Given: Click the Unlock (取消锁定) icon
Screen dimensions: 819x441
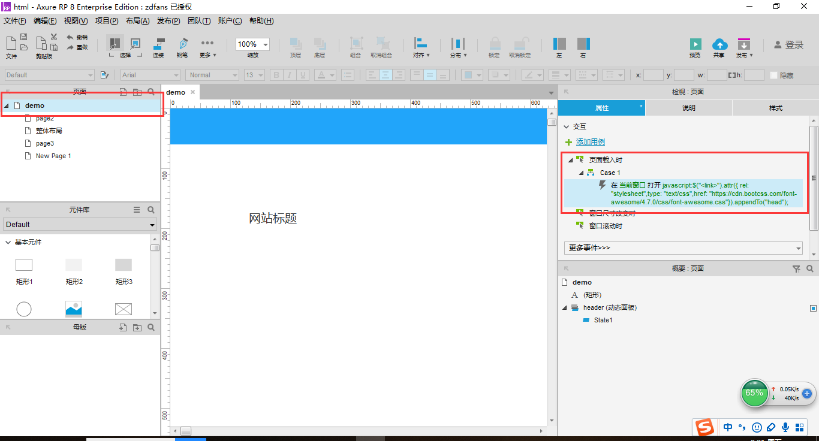Looking at the screenshot, I should [x=520, y=44].
